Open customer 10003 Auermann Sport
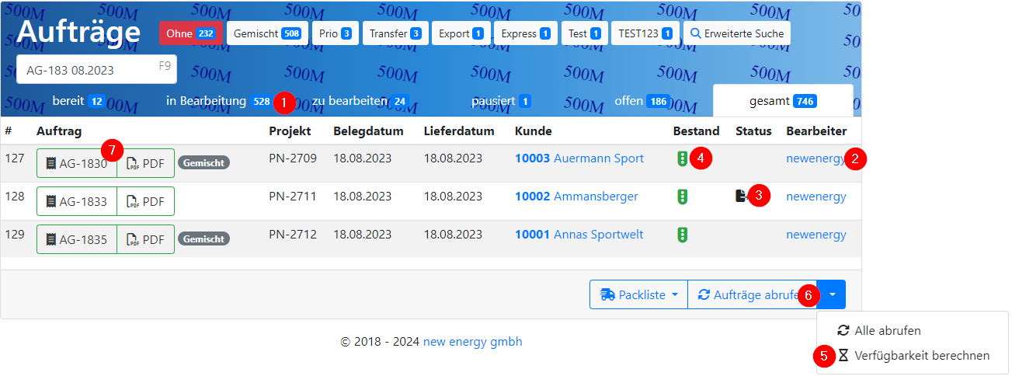The height and width of the screenshot is (376, 1012). pyautogui.click(x=579, y=158)
